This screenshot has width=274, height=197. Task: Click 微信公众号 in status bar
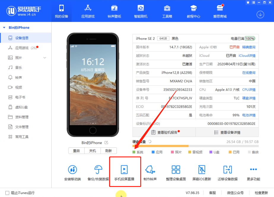[235, 193]
